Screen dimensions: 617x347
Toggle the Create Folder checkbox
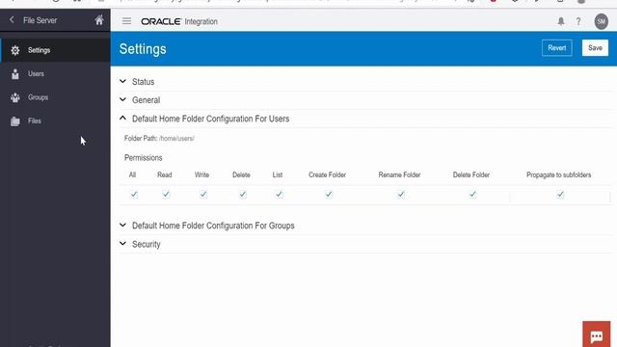tap(329, 195)
